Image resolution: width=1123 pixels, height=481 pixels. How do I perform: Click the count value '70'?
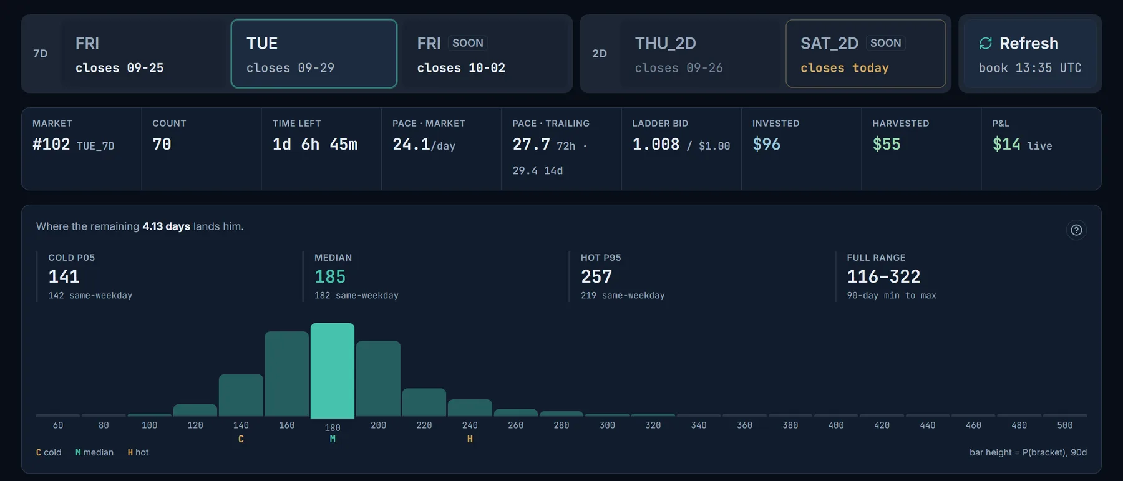[162, 144]
